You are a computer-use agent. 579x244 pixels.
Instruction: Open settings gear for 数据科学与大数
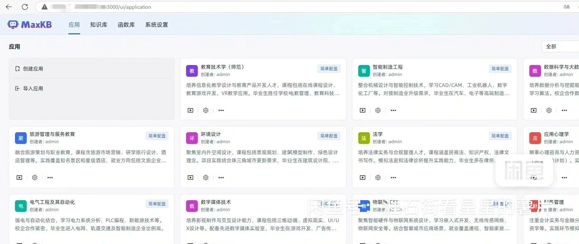(x=549, y=110)
